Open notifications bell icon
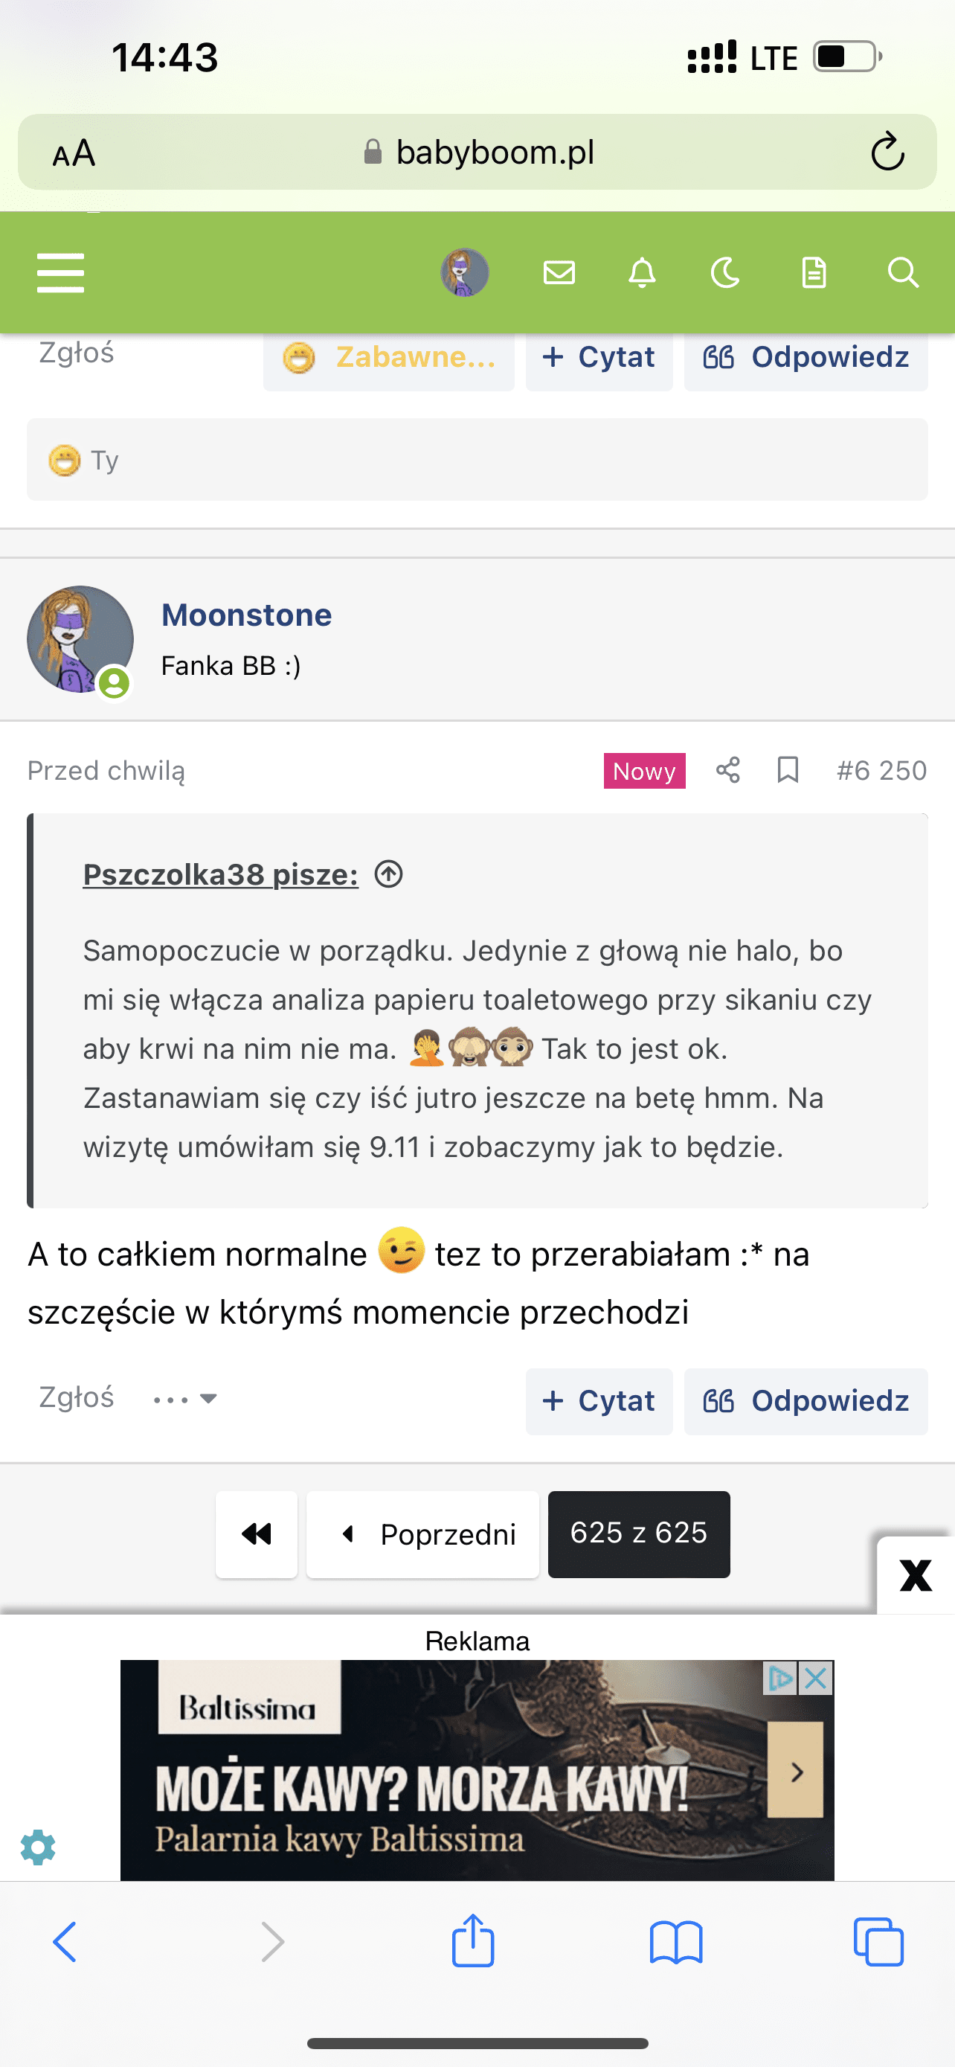This screenshot has height=2067, width=955. pyautogui.click(x=641, y=273)
